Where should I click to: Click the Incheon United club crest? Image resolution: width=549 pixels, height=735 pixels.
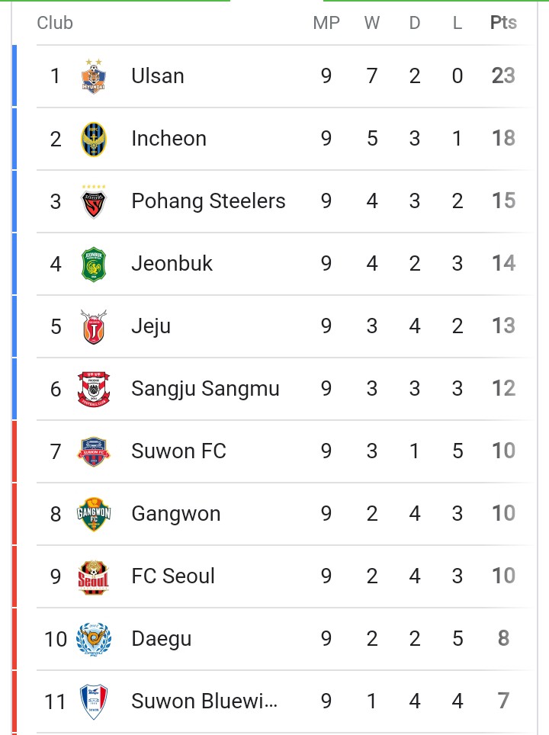[x=94, y=140]
